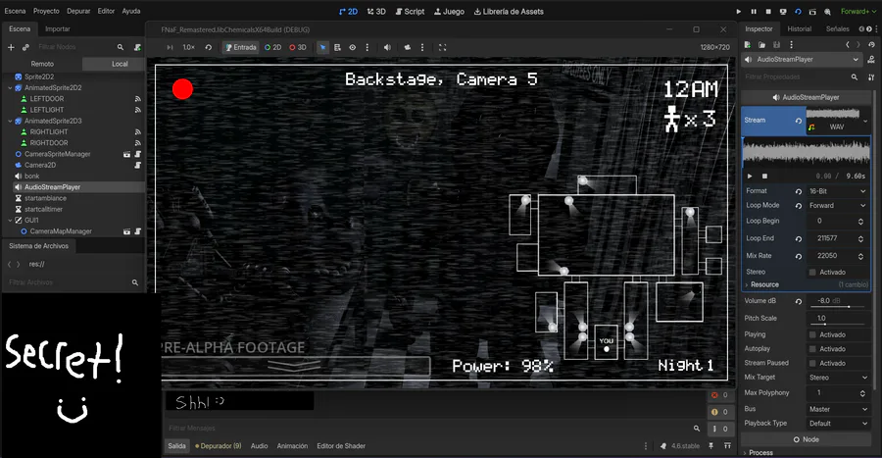Open the Proyecto menu
The width and height of the screenshot is (882, 458).
[46, 11]
